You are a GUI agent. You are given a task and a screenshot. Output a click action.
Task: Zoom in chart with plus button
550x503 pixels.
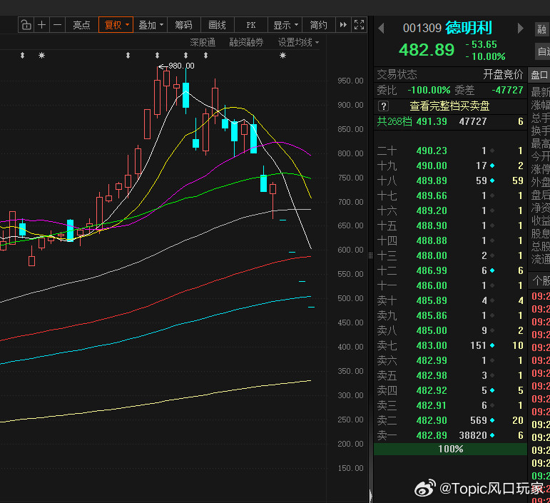[x=42, y=25]
